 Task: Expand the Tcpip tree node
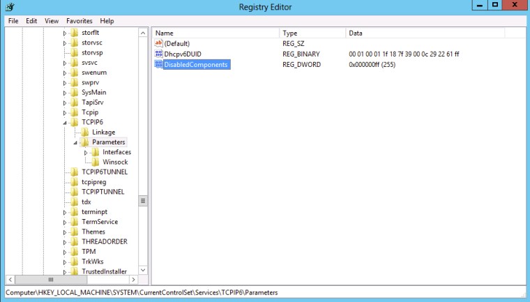click(x=65, y=112)
